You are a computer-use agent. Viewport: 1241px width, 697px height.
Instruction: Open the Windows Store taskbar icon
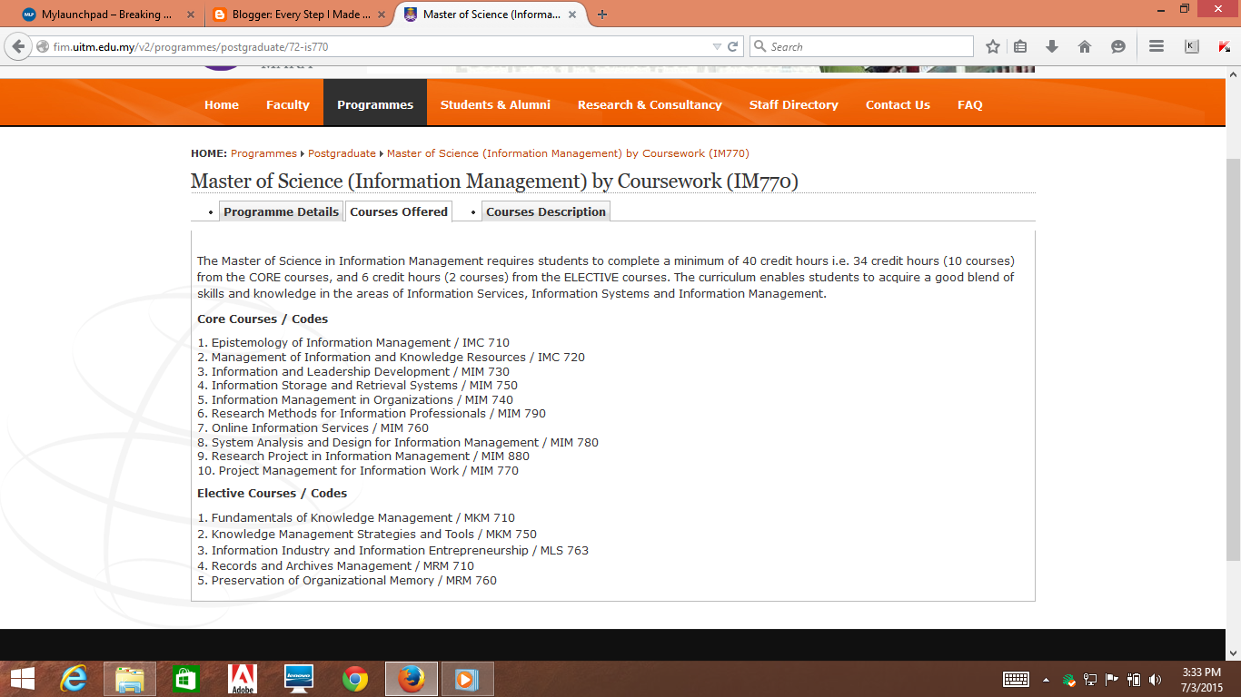point(186,679)
